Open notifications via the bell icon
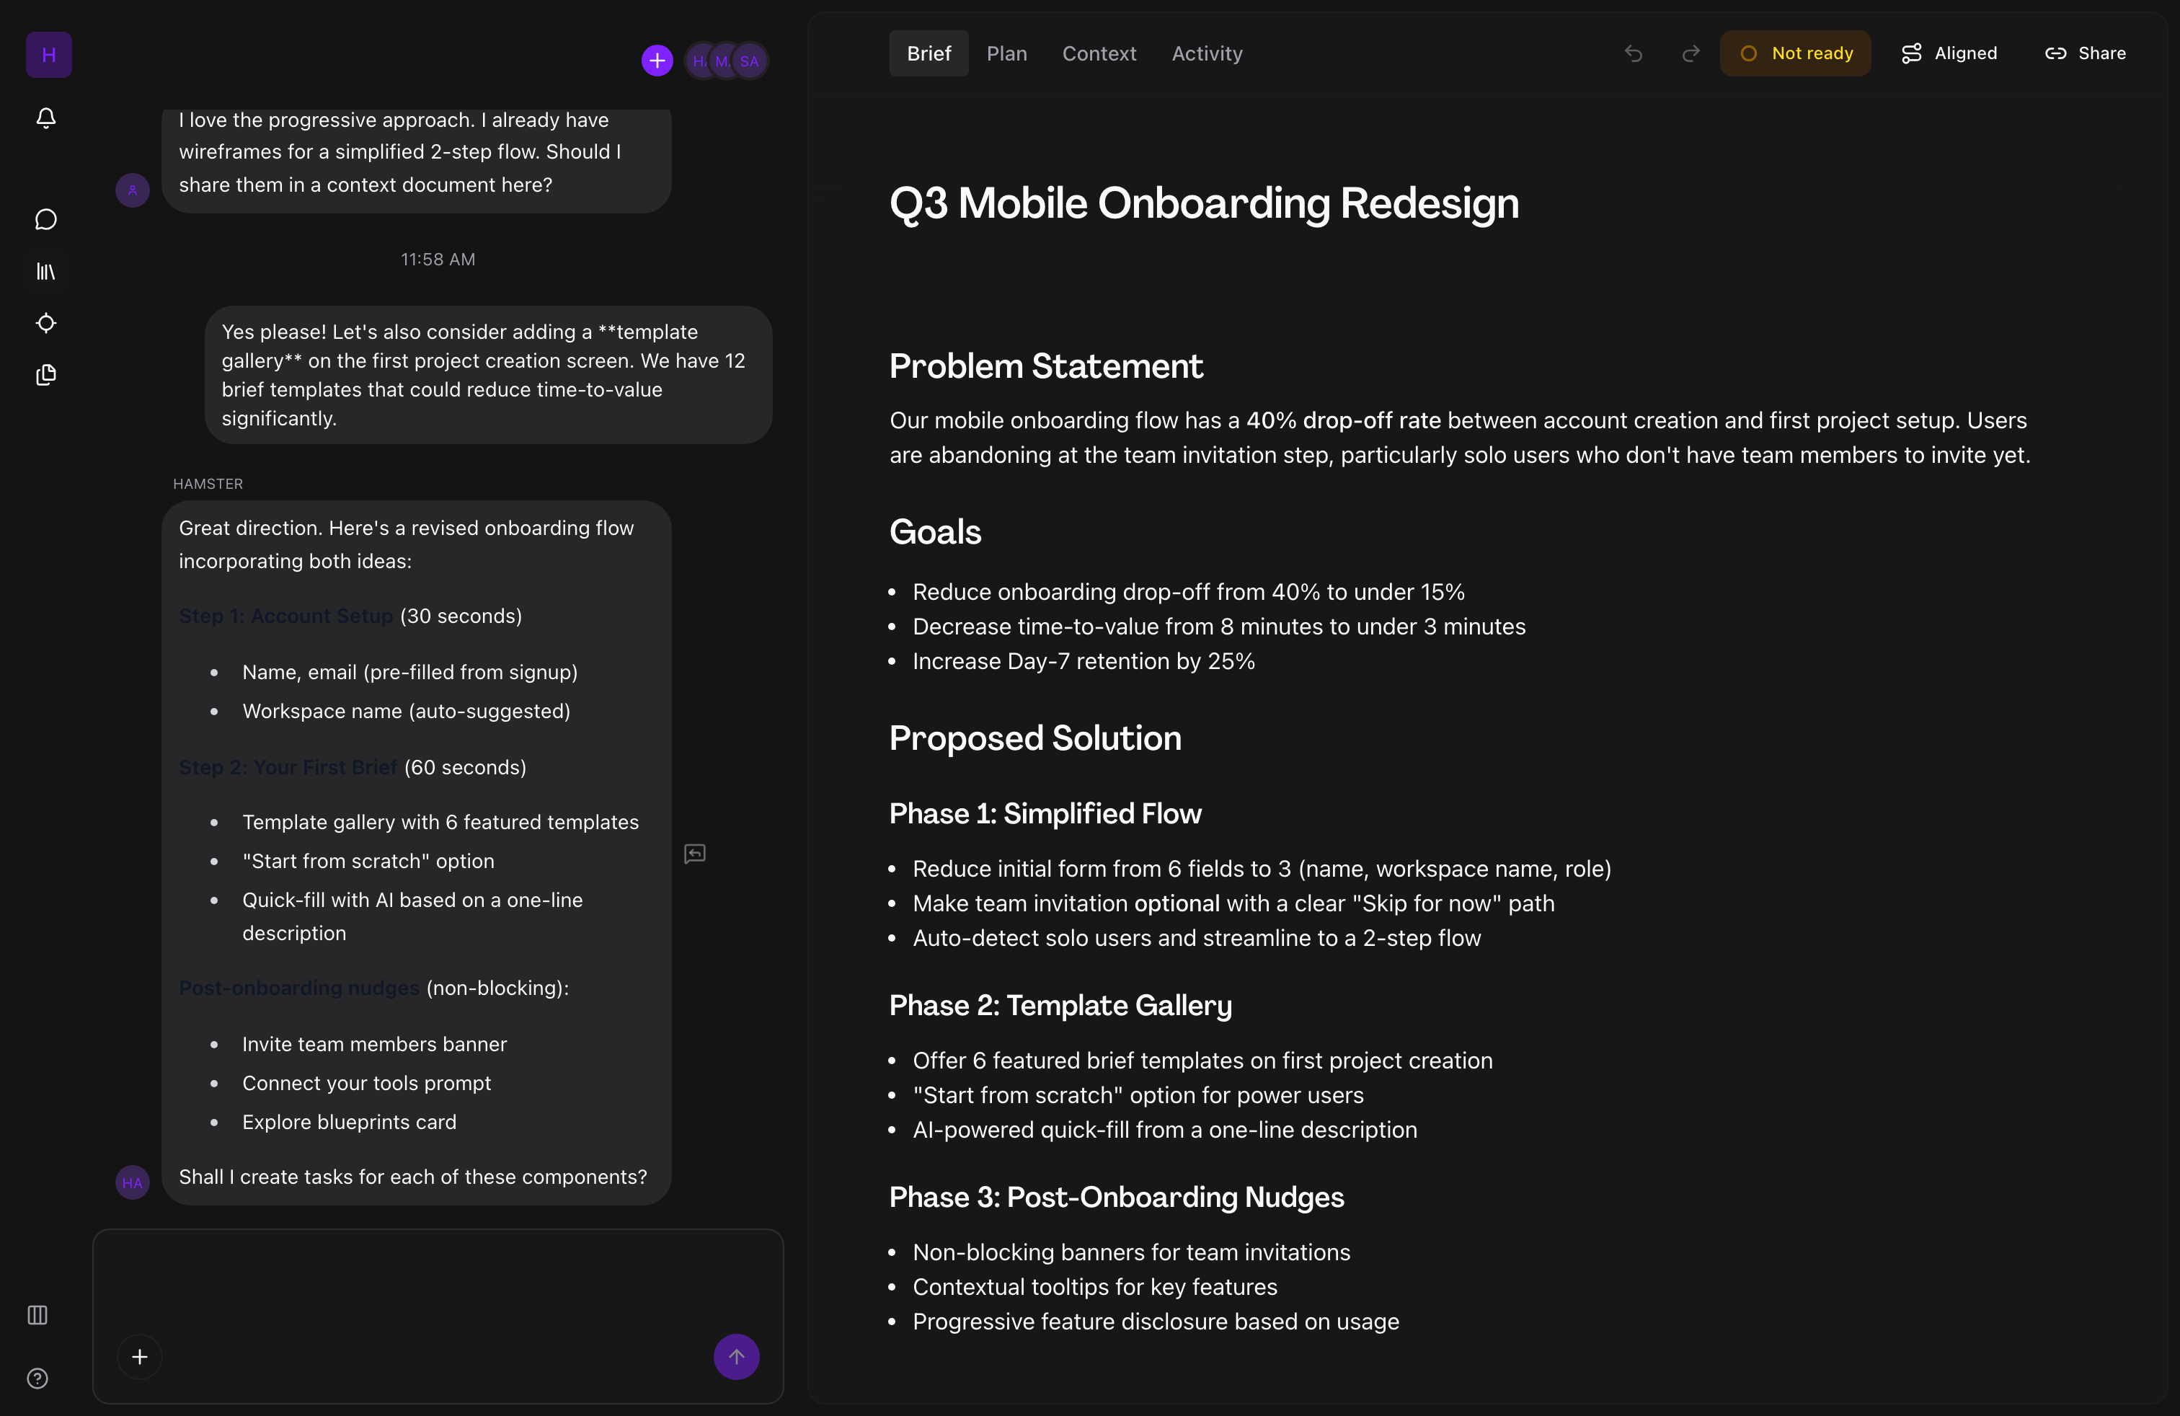2180x1416 pixels. coord(45,118)
